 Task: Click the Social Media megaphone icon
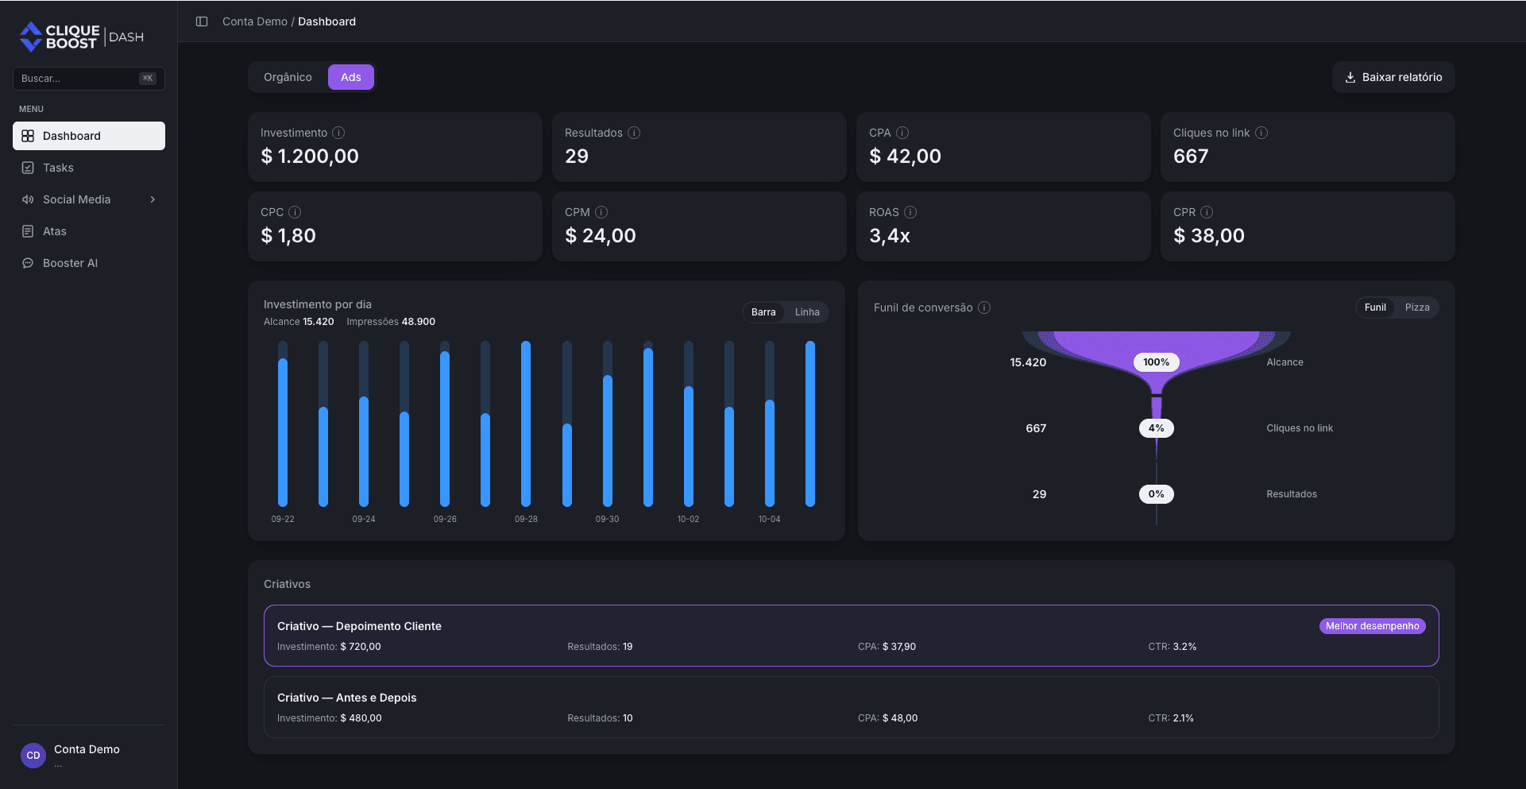[28, 199]
